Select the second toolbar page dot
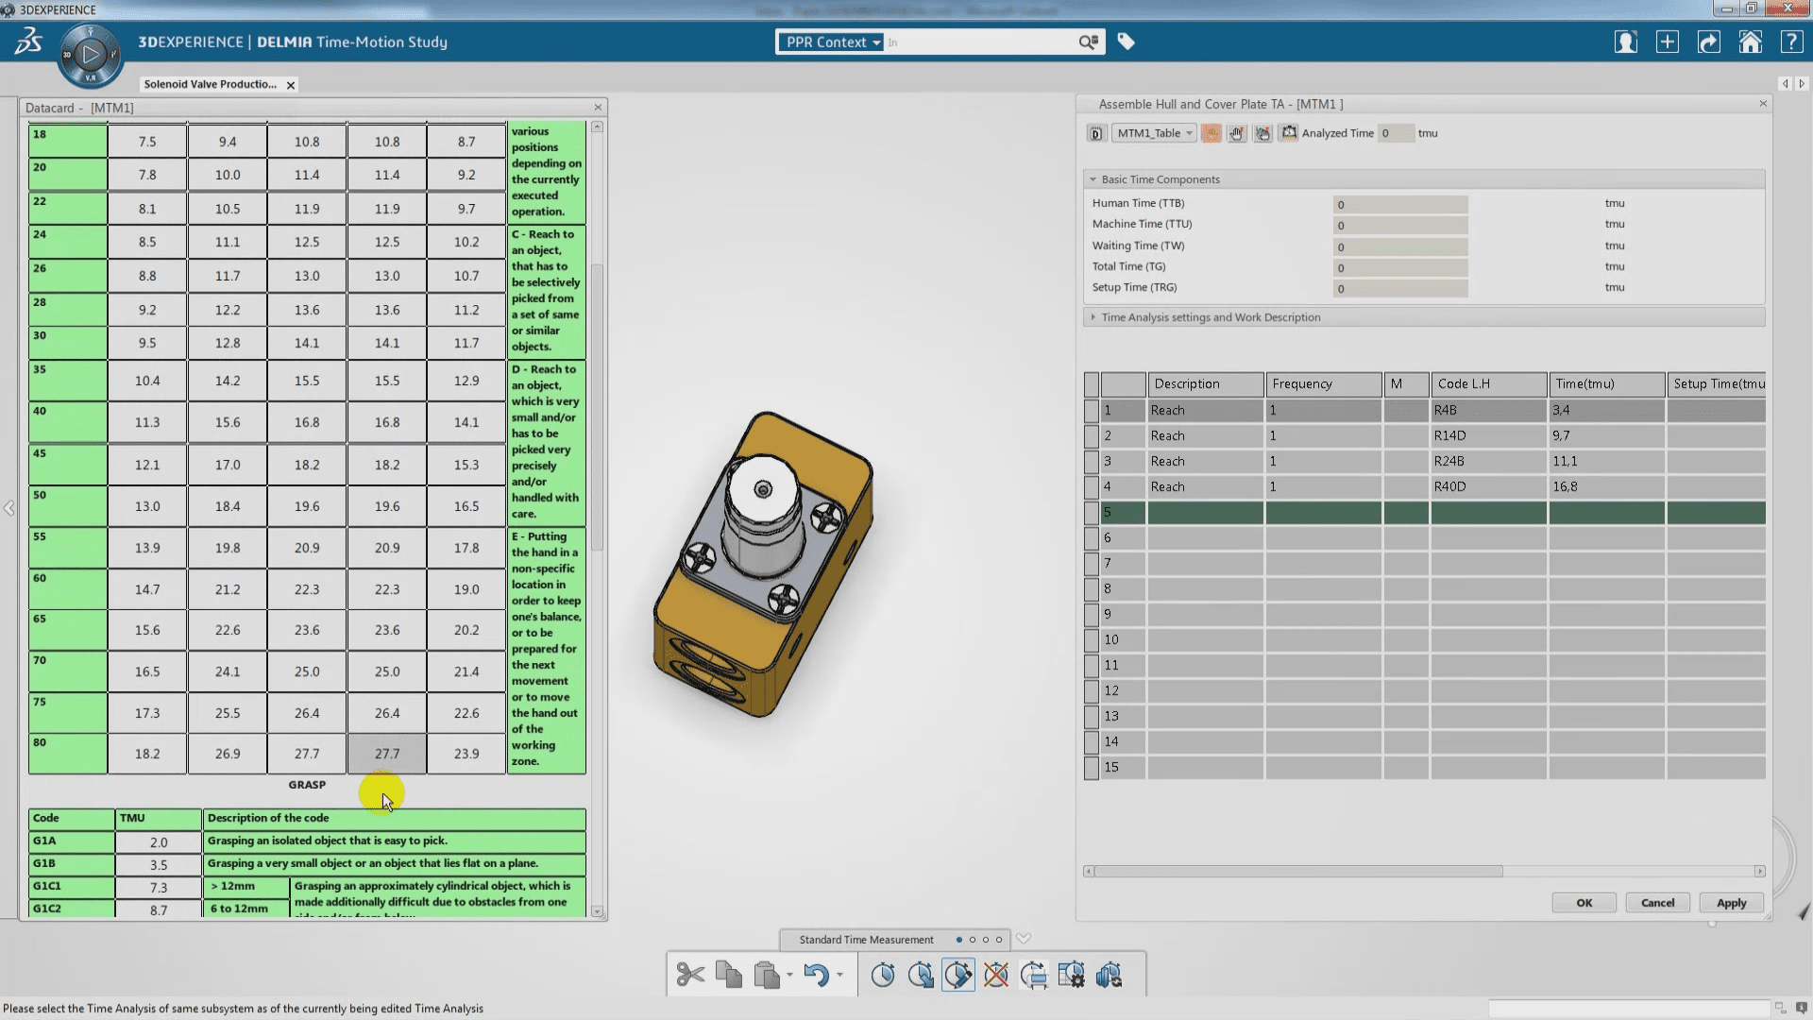Image resolution: width=1813 pixels, height=1020 pixels. coord(973,940)
